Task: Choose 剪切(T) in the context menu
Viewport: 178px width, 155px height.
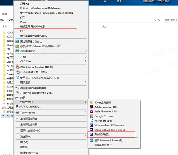Action: coord(51,143)
